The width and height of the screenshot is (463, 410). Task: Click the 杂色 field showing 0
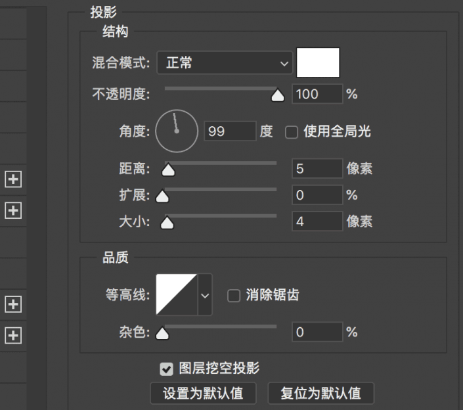317,332
